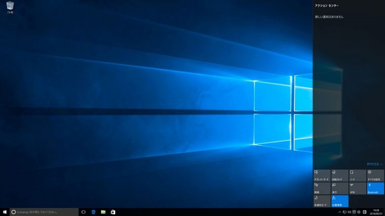Click the IME input indicator in tray

(365, 212)
